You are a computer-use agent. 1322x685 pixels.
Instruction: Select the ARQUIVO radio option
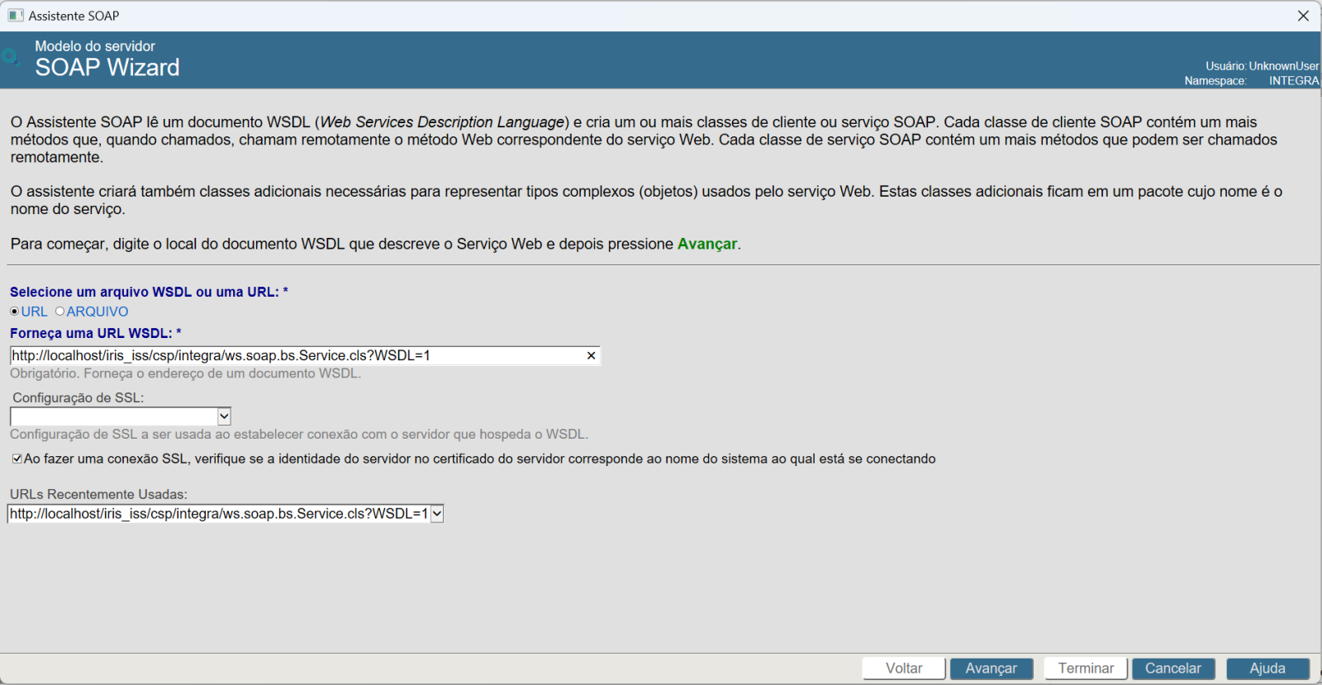59,312
